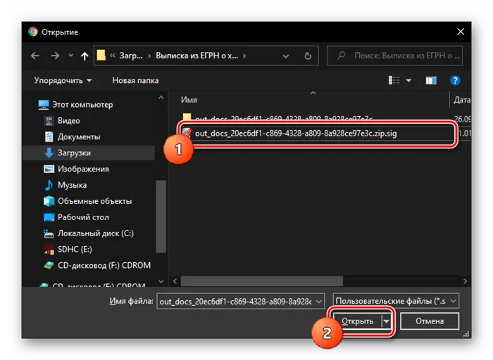The image size is (493, 360).
Task: Close the Открытие dialog
Action: 461,32
